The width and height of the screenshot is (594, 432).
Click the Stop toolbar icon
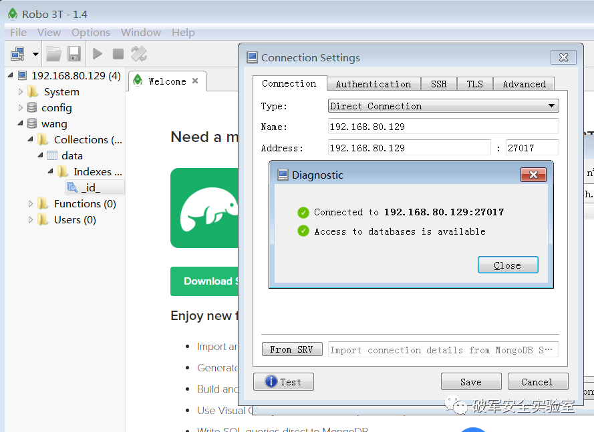click(118, 54)
